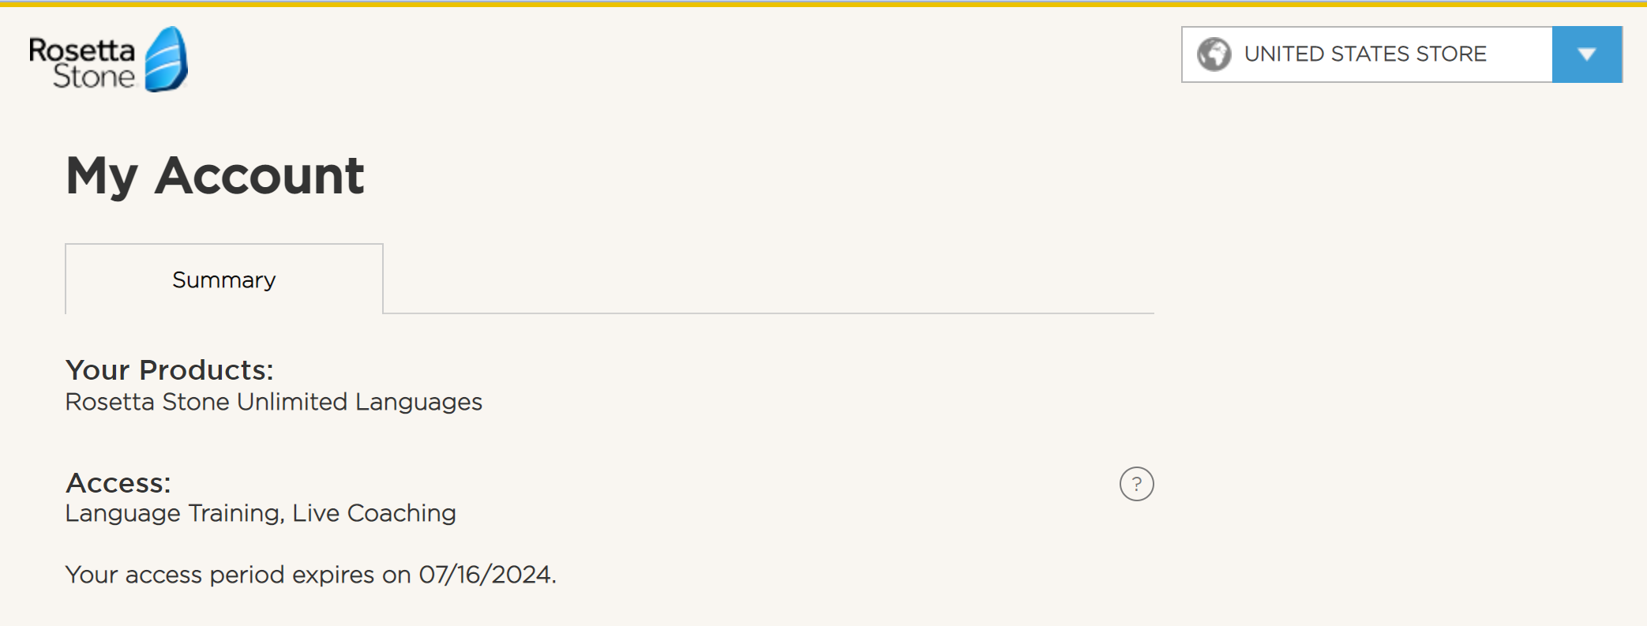Open the blue store dropdown arrow
The height and width of the screenshot is (626, 1647).
point(1586,54)
